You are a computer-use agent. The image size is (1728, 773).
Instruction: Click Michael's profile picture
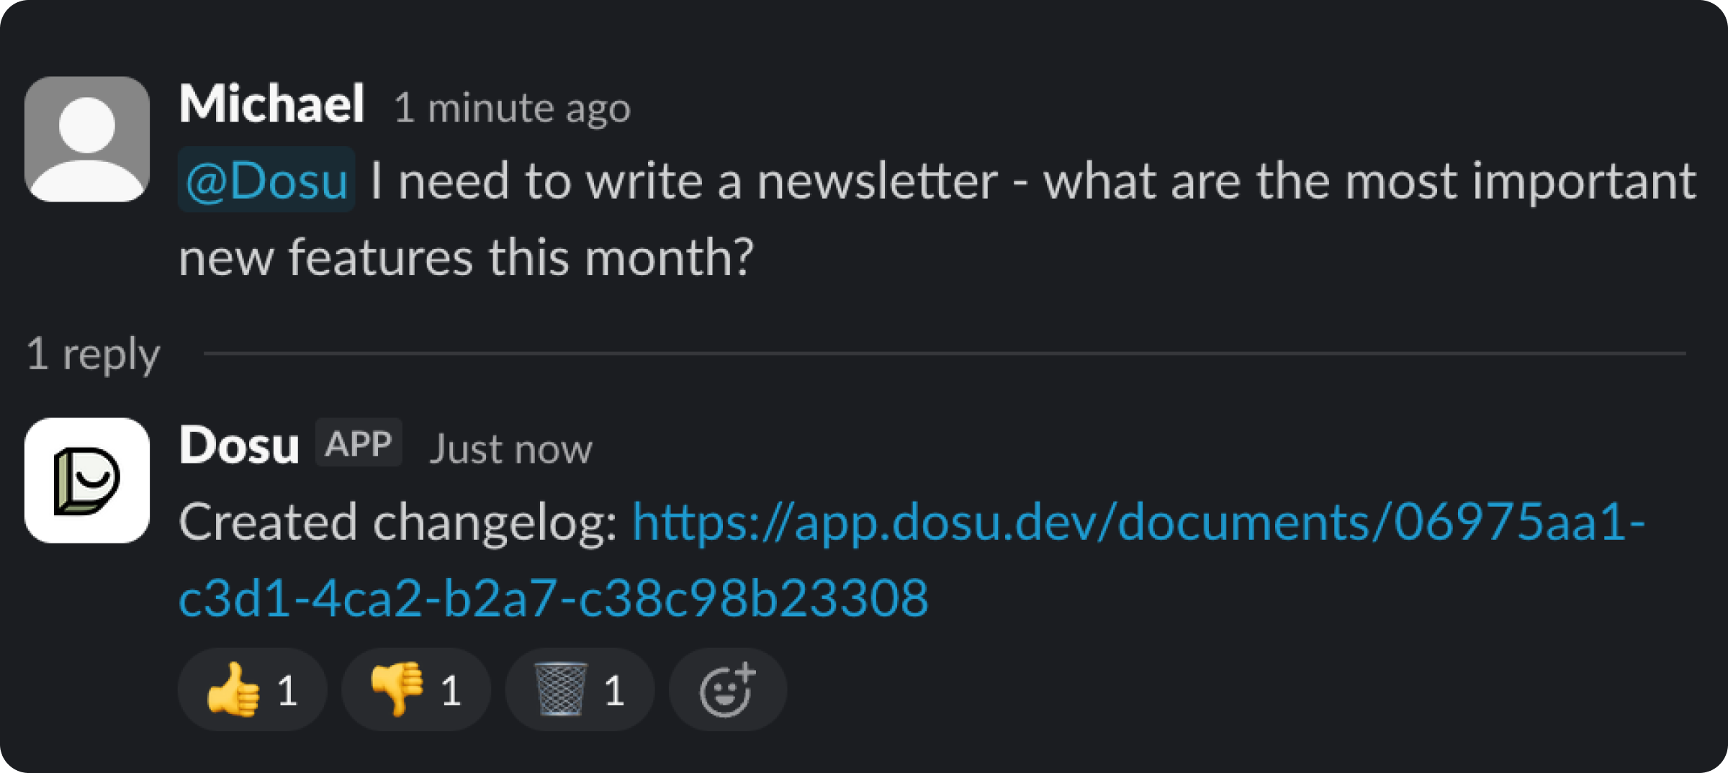[x=86, y=137]
